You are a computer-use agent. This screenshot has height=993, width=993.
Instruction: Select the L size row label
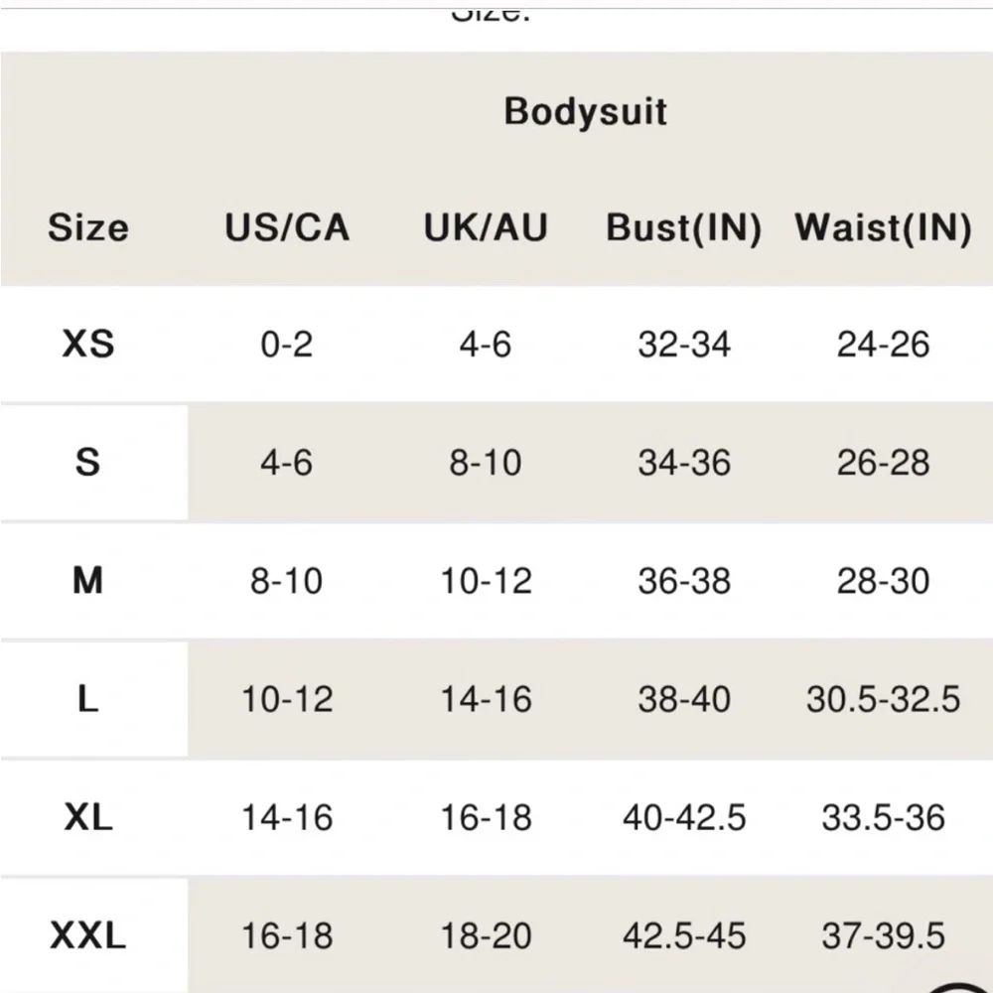click(88, 699)
